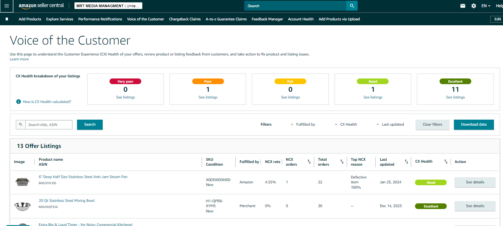See listings under Fair

(290, 97)
